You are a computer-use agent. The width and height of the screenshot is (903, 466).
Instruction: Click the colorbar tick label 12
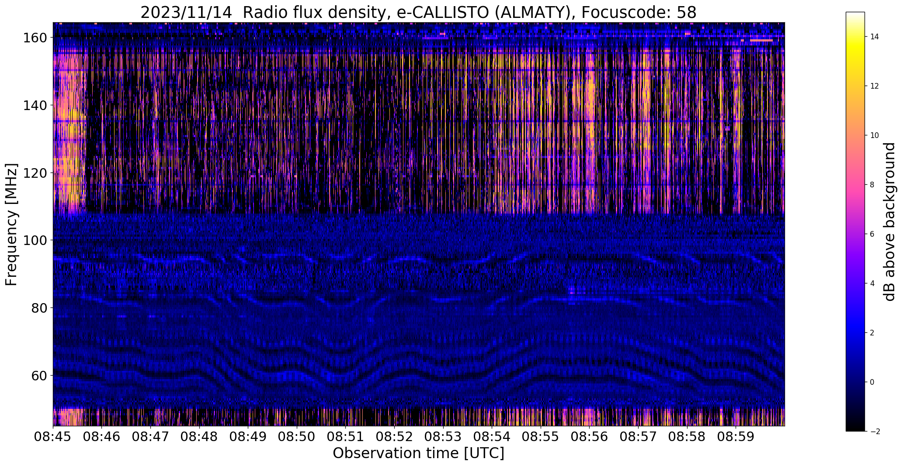coord(875,86)
